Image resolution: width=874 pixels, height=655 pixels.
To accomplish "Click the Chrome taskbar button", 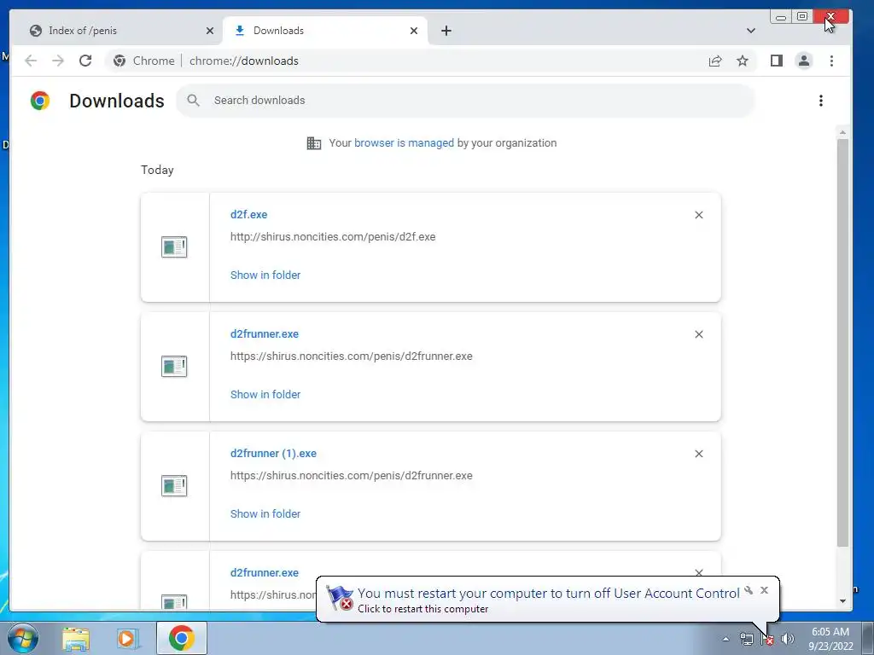I will (x=182, y=638).
